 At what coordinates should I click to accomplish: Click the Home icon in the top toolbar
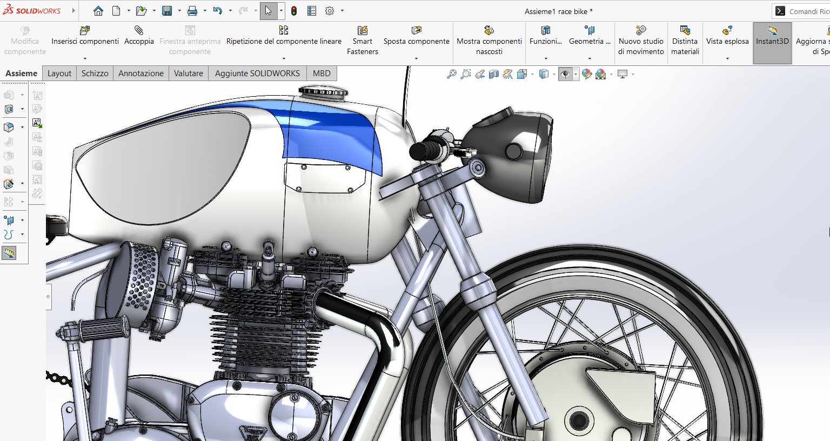[98, 11]
